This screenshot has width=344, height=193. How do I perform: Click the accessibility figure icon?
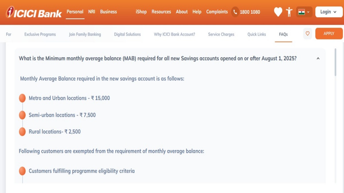[289, 12]
